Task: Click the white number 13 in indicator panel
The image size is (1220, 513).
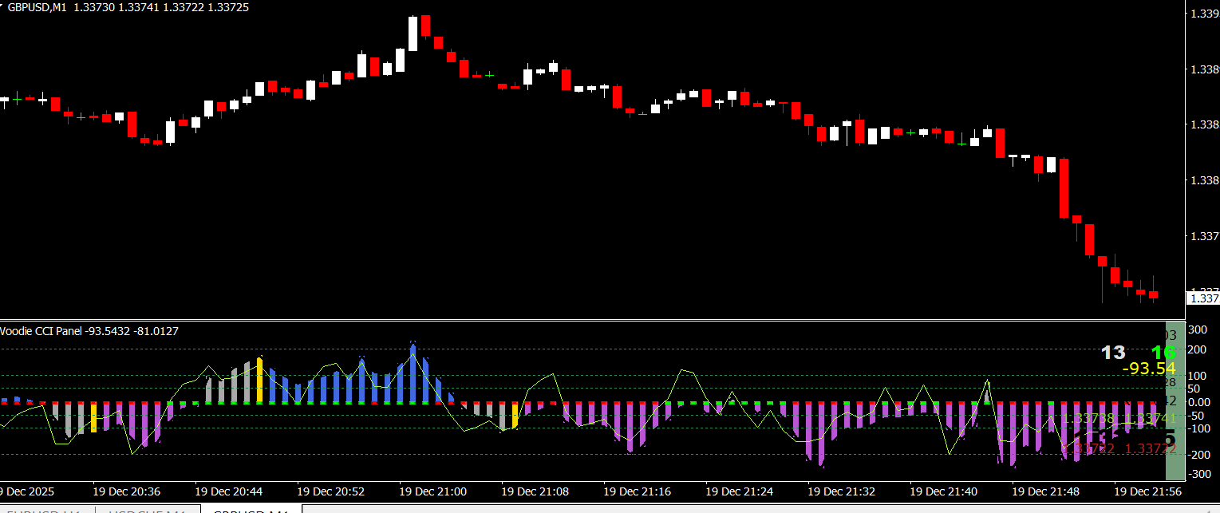Action: (x=1113, y=353)
